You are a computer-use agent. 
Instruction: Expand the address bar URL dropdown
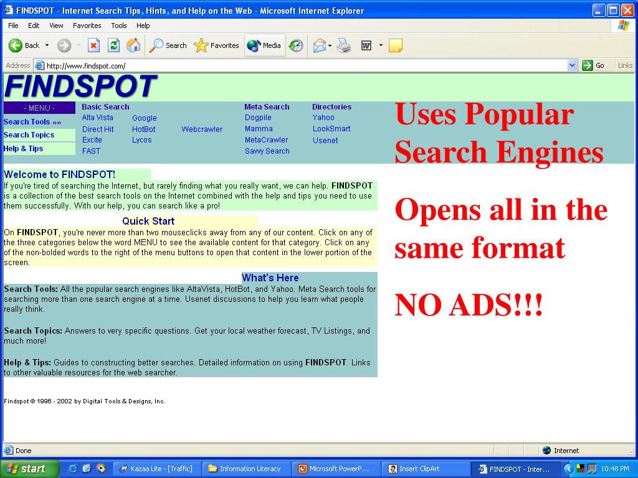[573, 65]
